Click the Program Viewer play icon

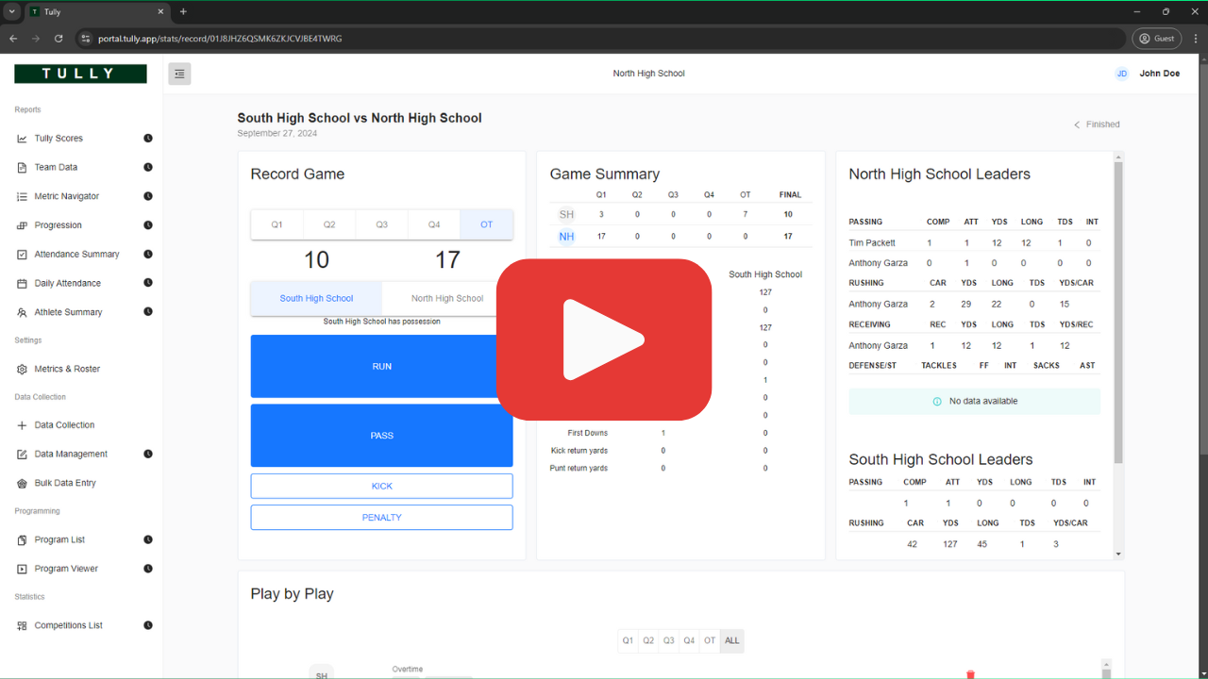coord(23,569)
